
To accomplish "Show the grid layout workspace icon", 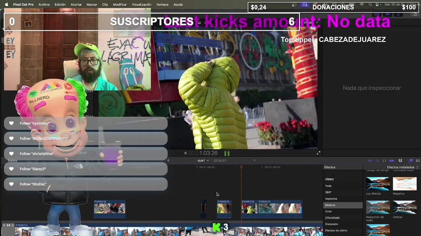I will pos(377,14).
